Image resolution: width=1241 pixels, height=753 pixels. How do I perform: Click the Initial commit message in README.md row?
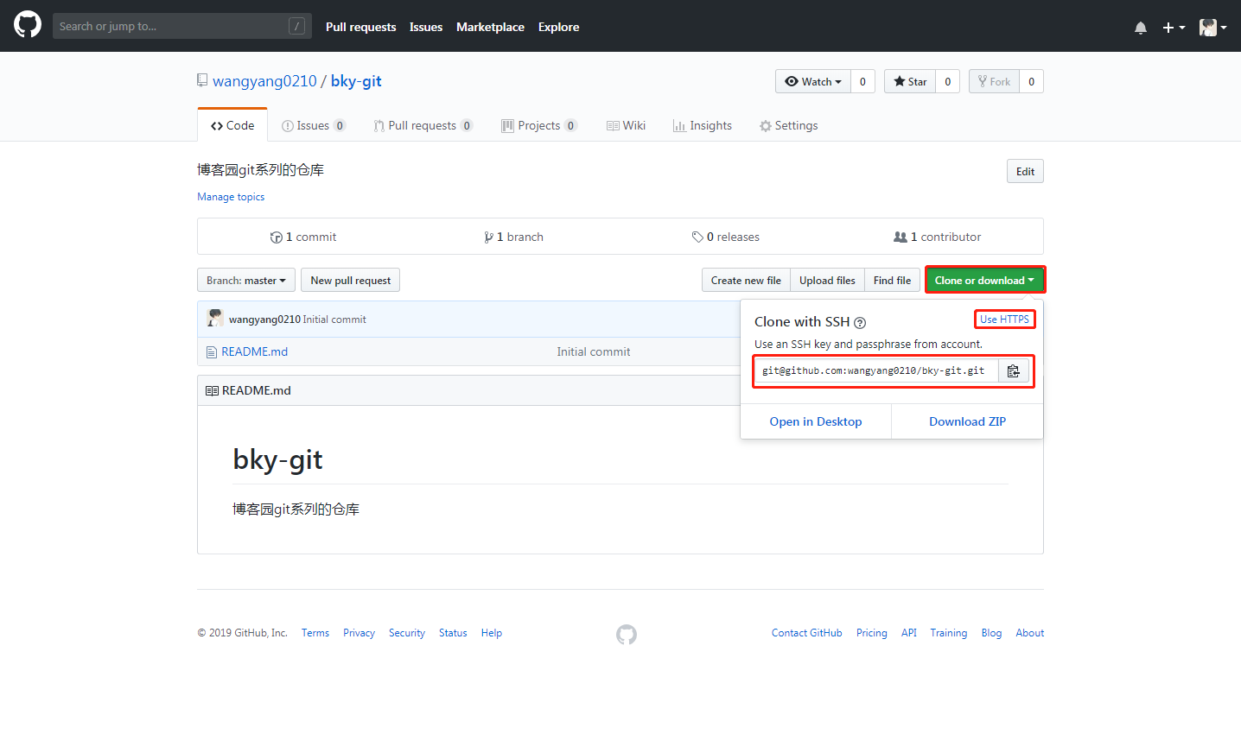point(594,351)
